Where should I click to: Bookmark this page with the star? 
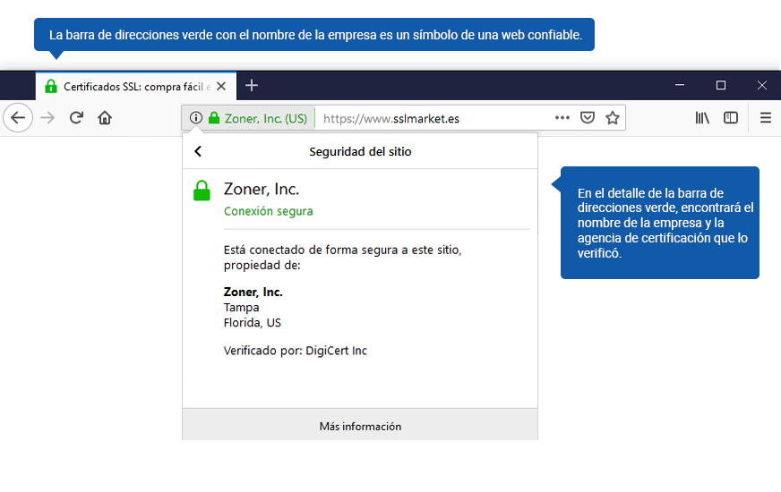613,118
